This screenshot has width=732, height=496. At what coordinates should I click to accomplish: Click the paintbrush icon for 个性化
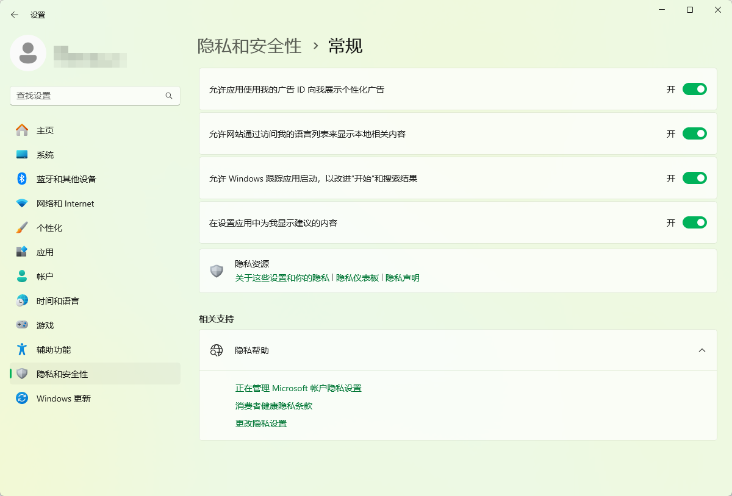(x=22, y=228)
